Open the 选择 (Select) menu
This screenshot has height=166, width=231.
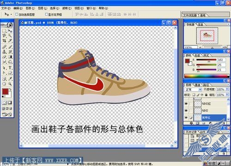pos(55,8)
